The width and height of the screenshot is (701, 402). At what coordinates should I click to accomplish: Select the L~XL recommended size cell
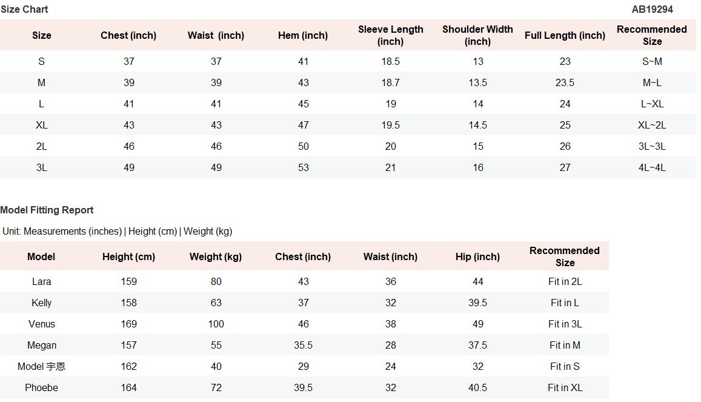pyautogui.click(x=652, y=104)
